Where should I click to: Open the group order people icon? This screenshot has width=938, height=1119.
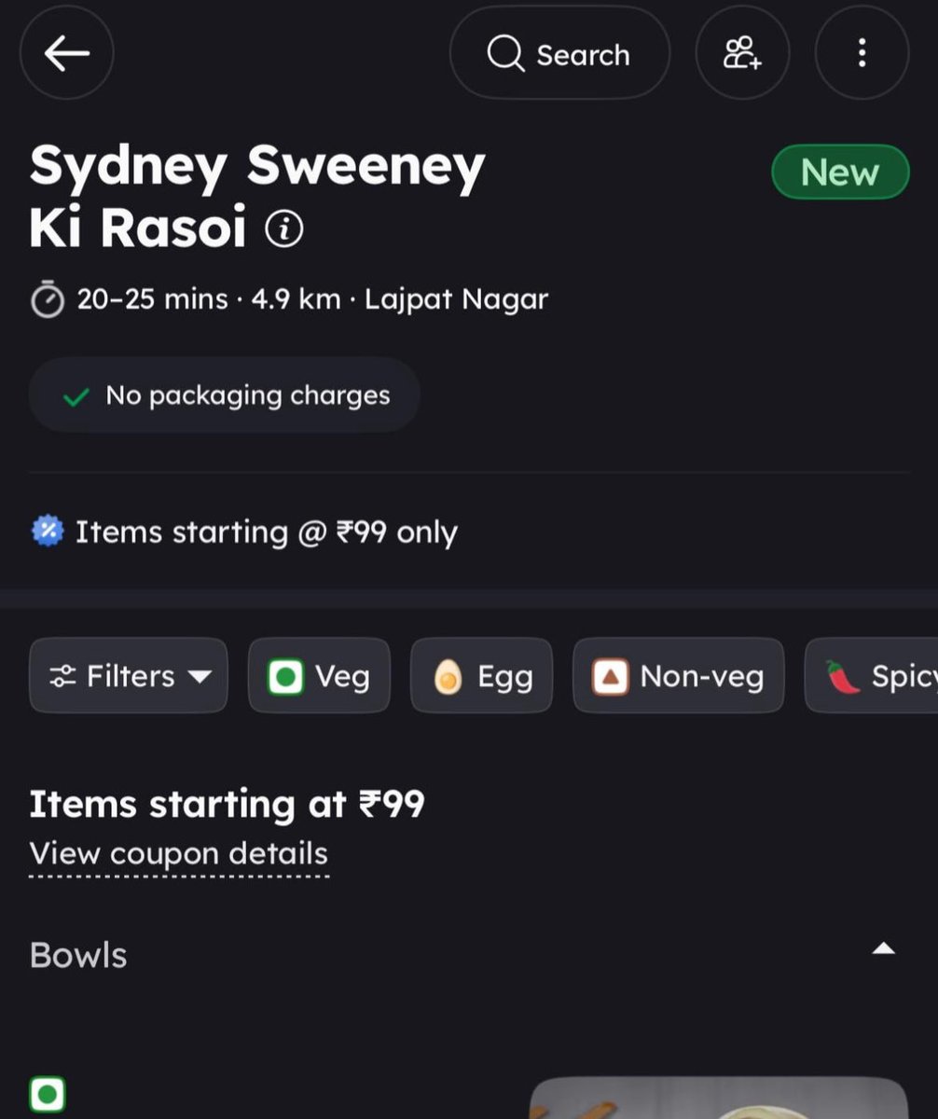tap(743, 53)
